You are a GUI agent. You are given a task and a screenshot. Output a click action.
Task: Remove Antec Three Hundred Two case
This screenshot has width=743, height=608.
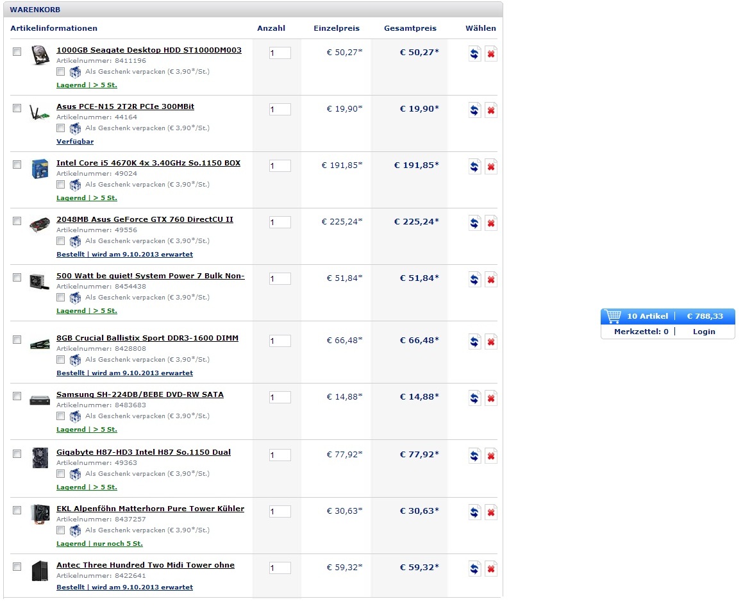point(491,568)
